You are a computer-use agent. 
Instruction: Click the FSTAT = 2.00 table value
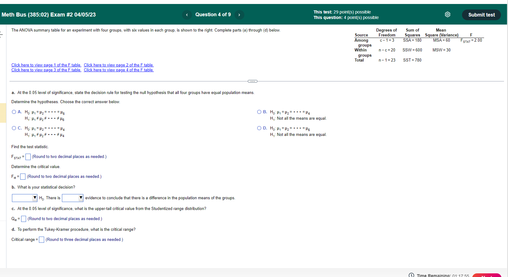click(x=471, y=40)
